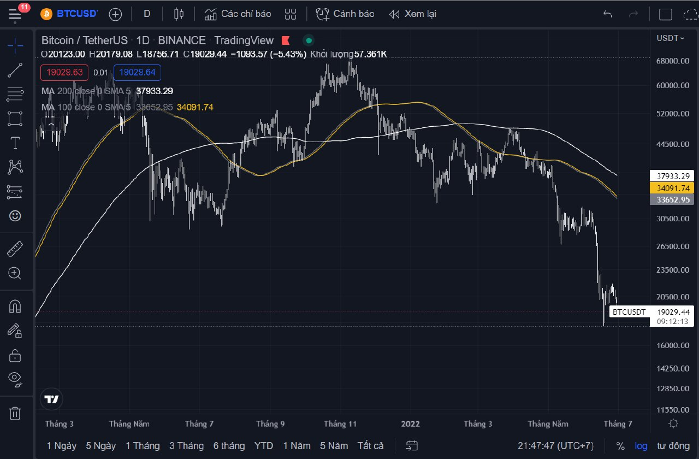Click the yellow 34091.74 price label

672,188
